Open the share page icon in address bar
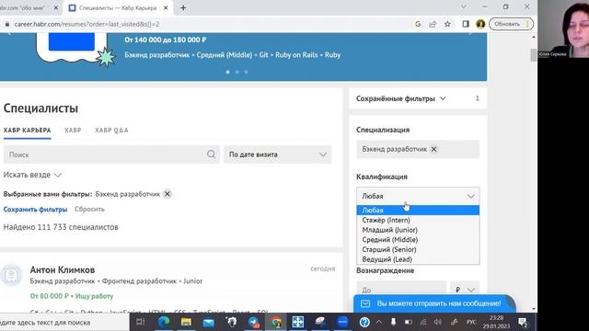589x331 pixels. click(433, 24)
